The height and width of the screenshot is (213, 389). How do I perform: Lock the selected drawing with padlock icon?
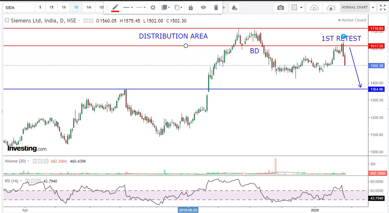[x=191, y=7]
